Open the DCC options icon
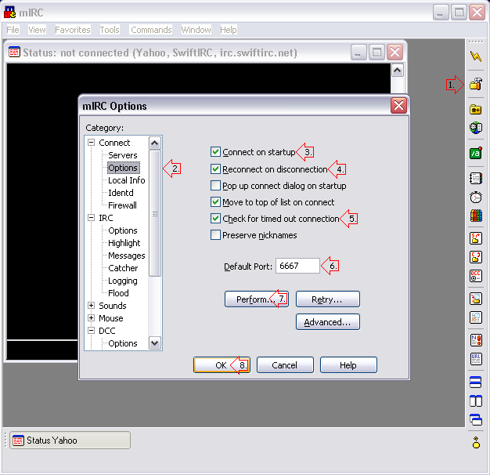The image size is (490, 475). 476,276
